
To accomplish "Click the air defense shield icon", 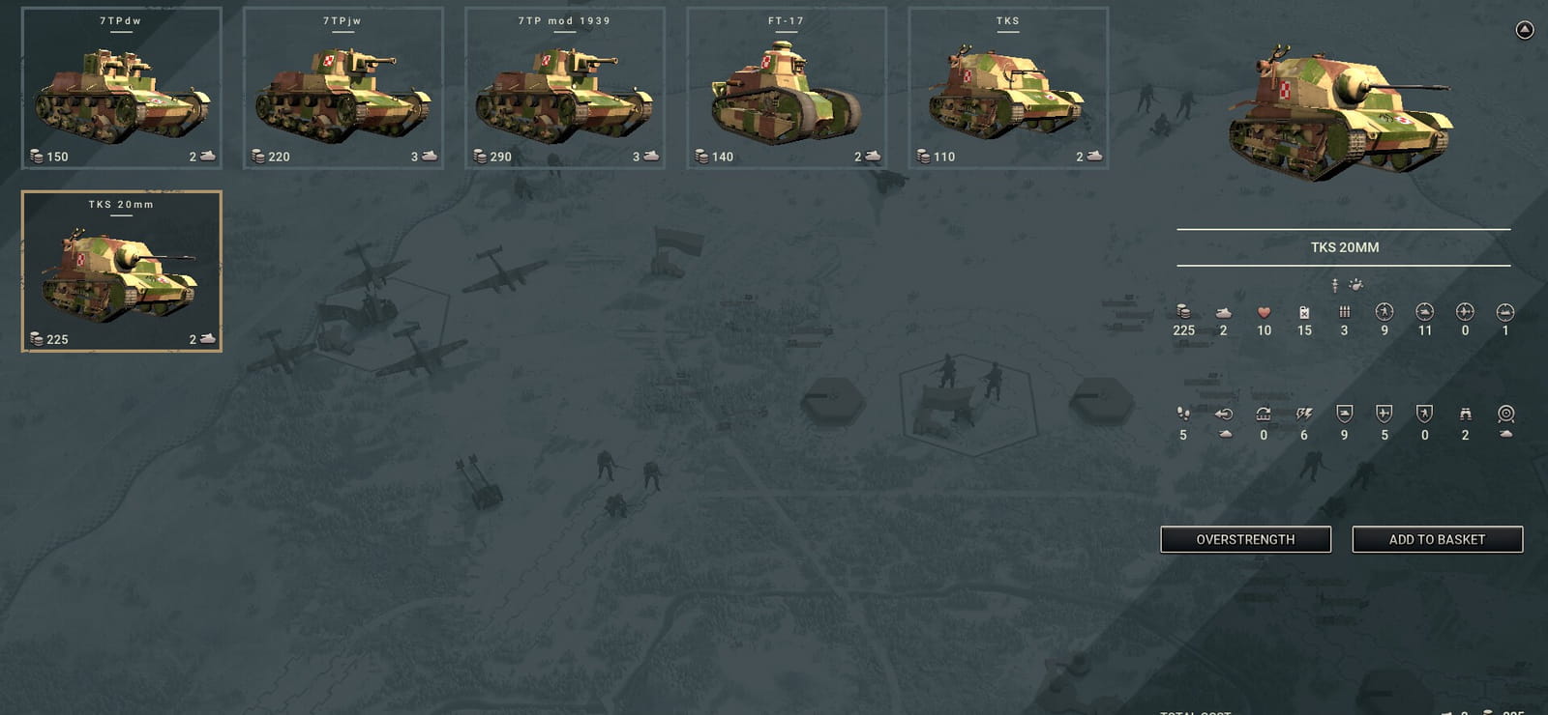I will (x=1384, y=414).
